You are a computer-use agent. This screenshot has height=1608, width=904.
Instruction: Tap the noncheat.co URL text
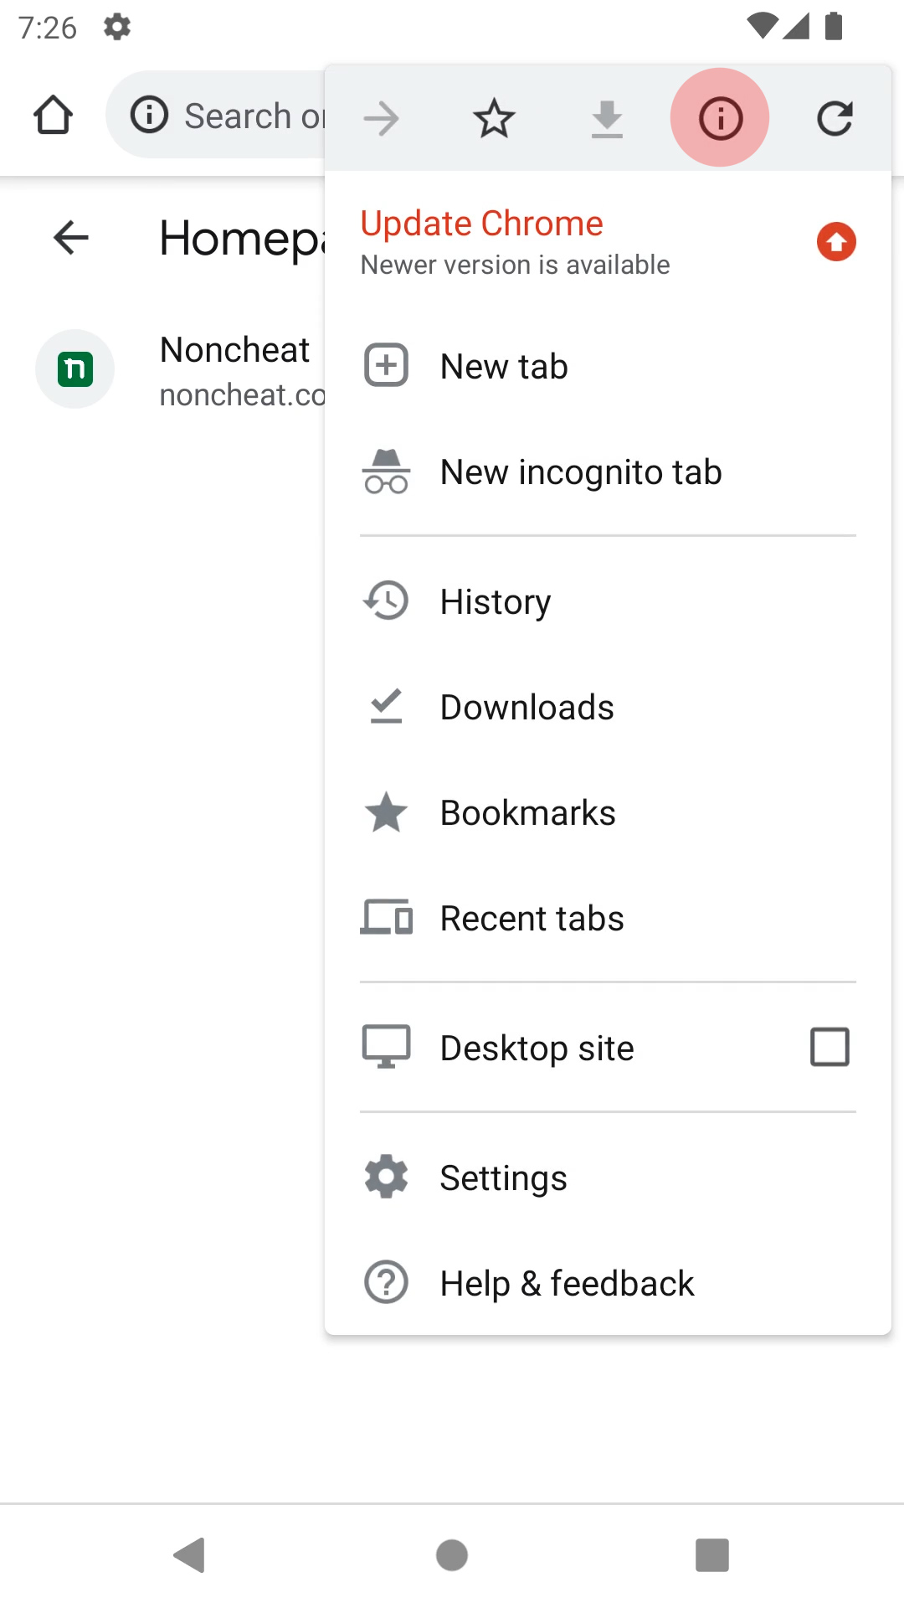[243, 395]
